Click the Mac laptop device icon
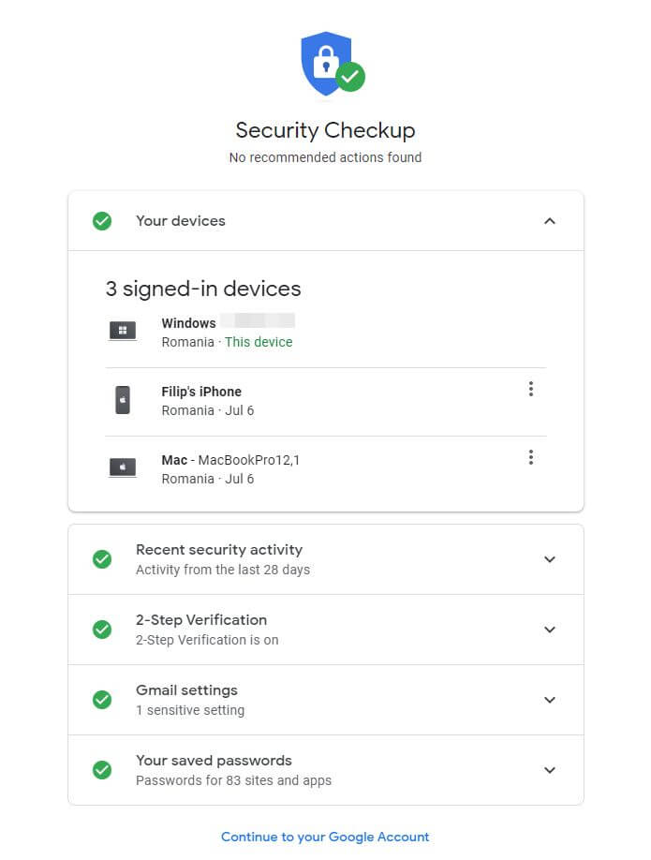 pyautogui.click(x=123, y=467)
